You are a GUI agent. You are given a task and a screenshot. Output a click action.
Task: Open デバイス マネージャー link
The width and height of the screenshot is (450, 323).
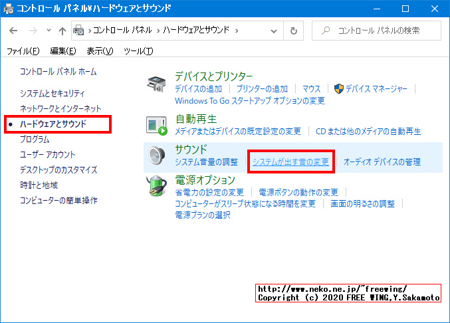[376, 89]
